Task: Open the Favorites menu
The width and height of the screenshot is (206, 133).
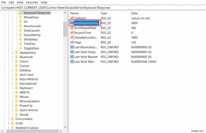Action: pyautogui.click(x=32, y=2)
